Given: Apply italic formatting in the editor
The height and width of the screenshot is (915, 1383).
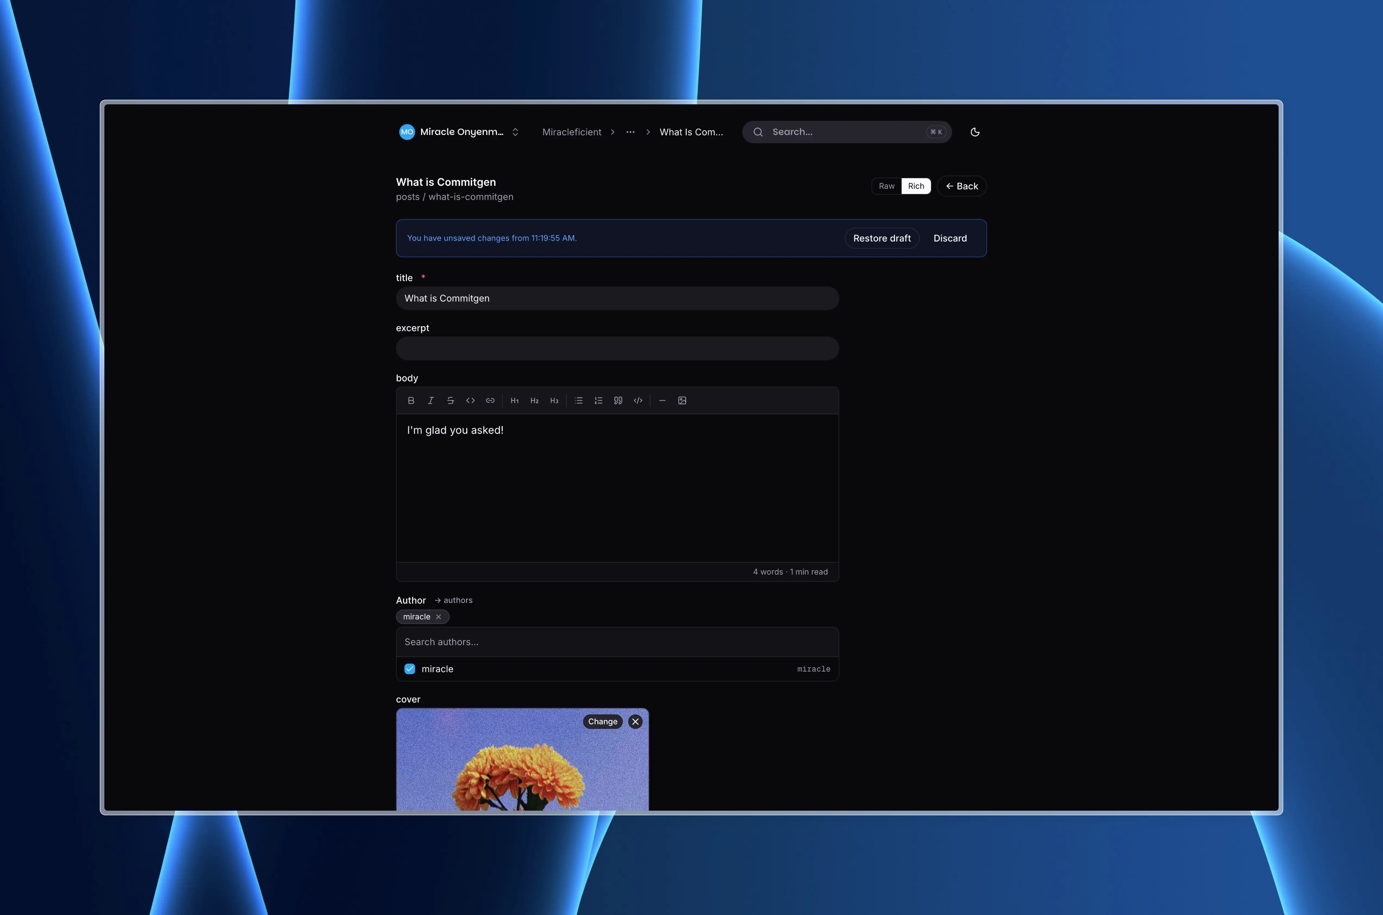Looking at the screenshot, I should tap(431, 400).
